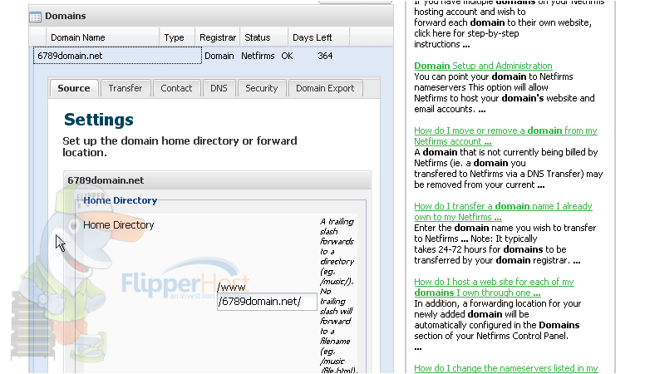Open the Security tab
Viewport: 645px width, 374px height.
click(262, 88)
